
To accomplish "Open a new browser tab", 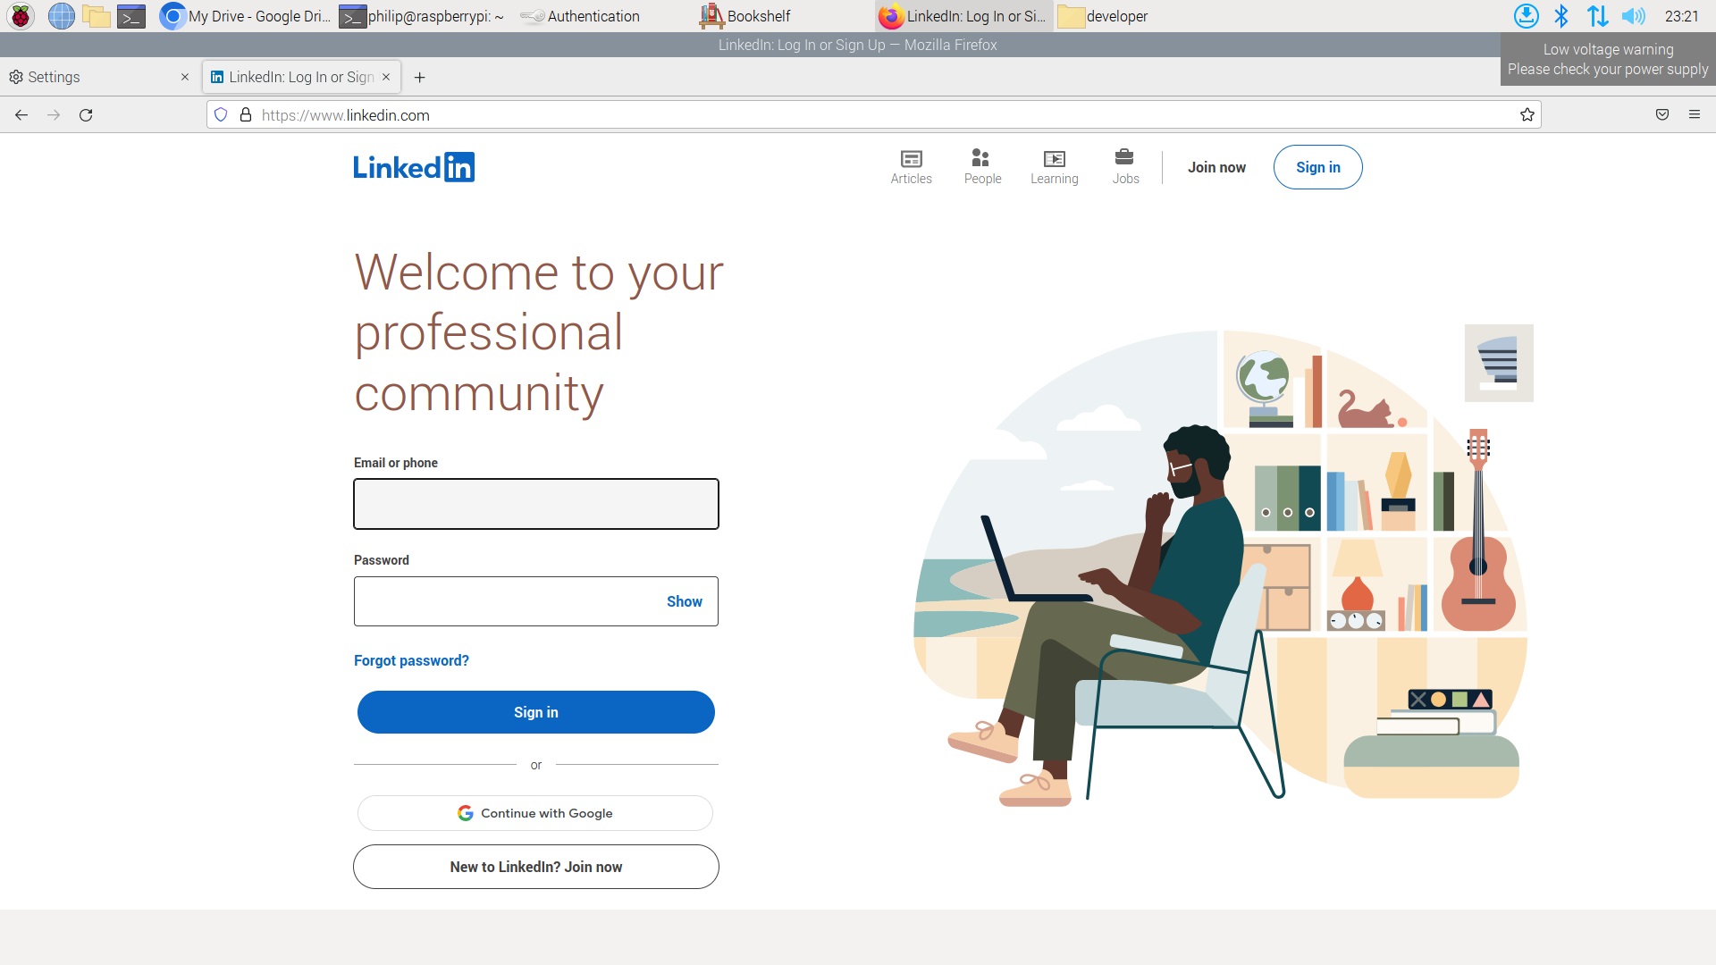I will point(419,78).
